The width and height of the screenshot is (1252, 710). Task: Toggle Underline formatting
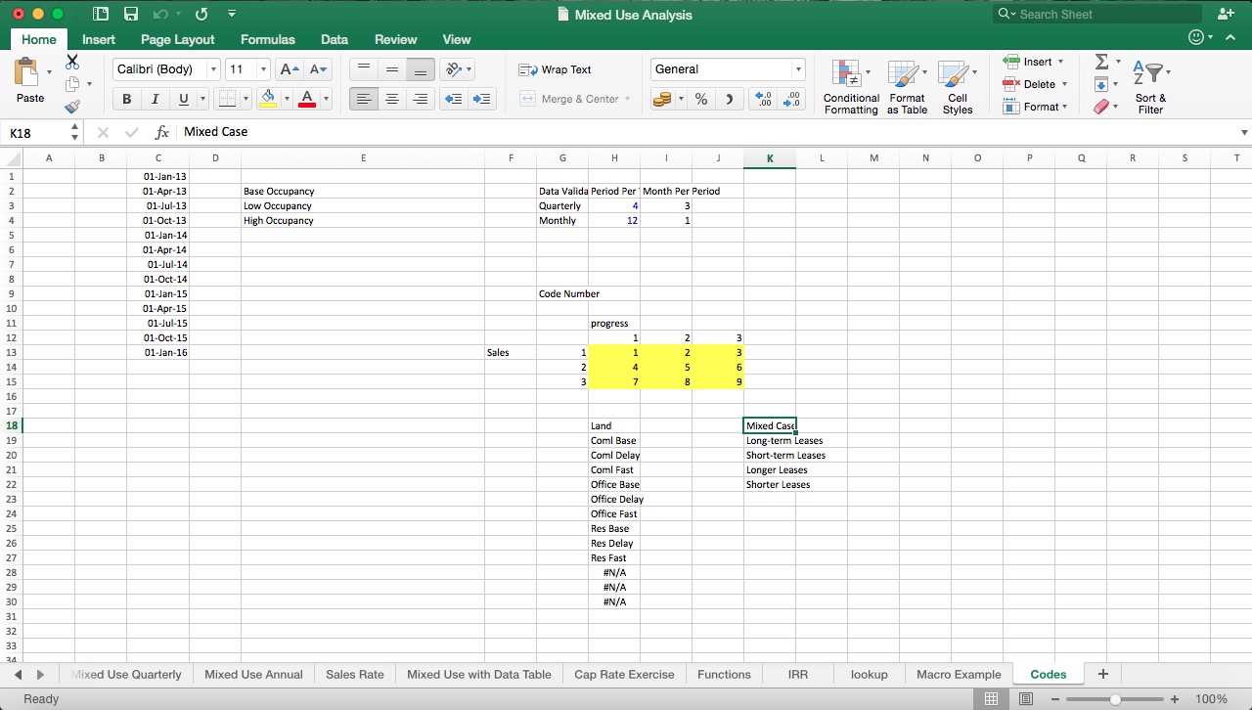183,99
